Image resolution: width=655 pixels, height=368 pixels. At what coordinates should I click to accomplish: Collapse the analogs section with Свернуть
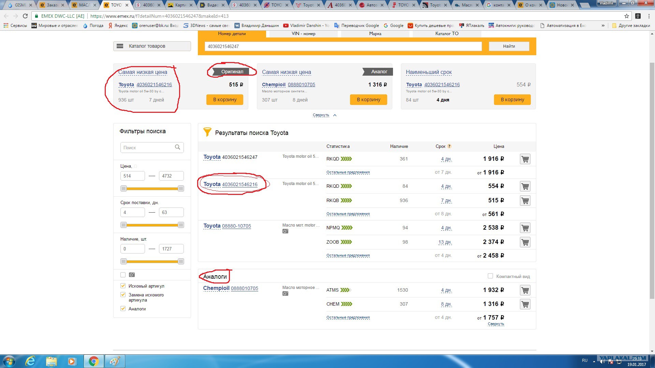tap(496, 324)
